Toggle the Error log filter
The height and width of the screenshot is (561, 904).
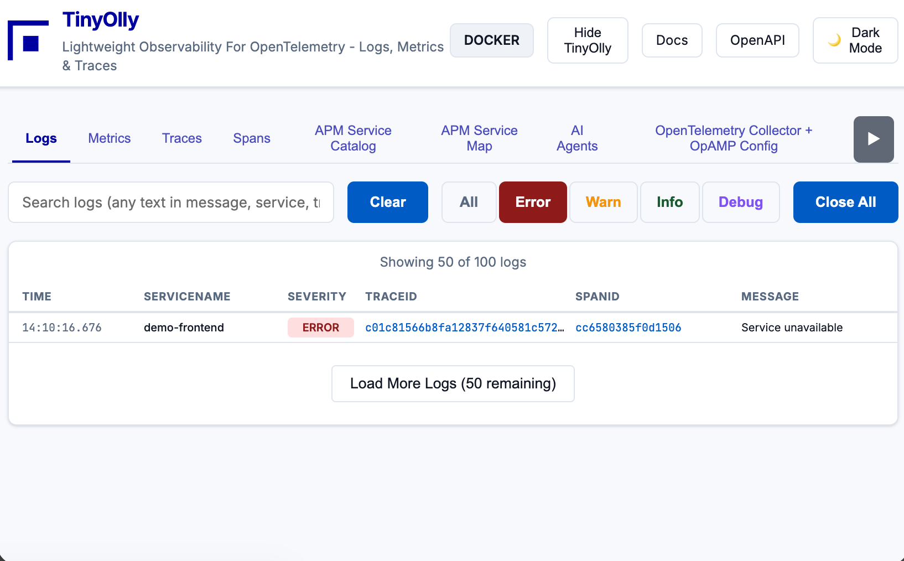coord(532,202)
